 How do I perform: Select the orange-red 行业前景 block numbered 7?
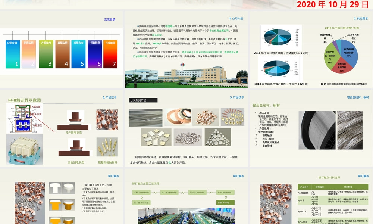click(x=110, y=54)
